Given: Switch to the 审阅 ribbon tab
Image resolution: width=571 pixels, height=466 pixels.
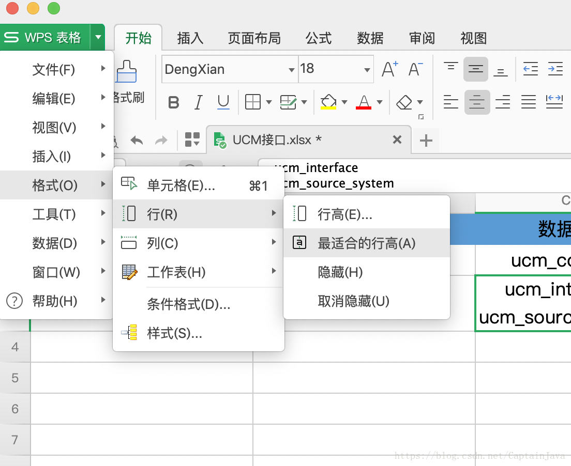Looking at the screenshot, I should (422, 38).
